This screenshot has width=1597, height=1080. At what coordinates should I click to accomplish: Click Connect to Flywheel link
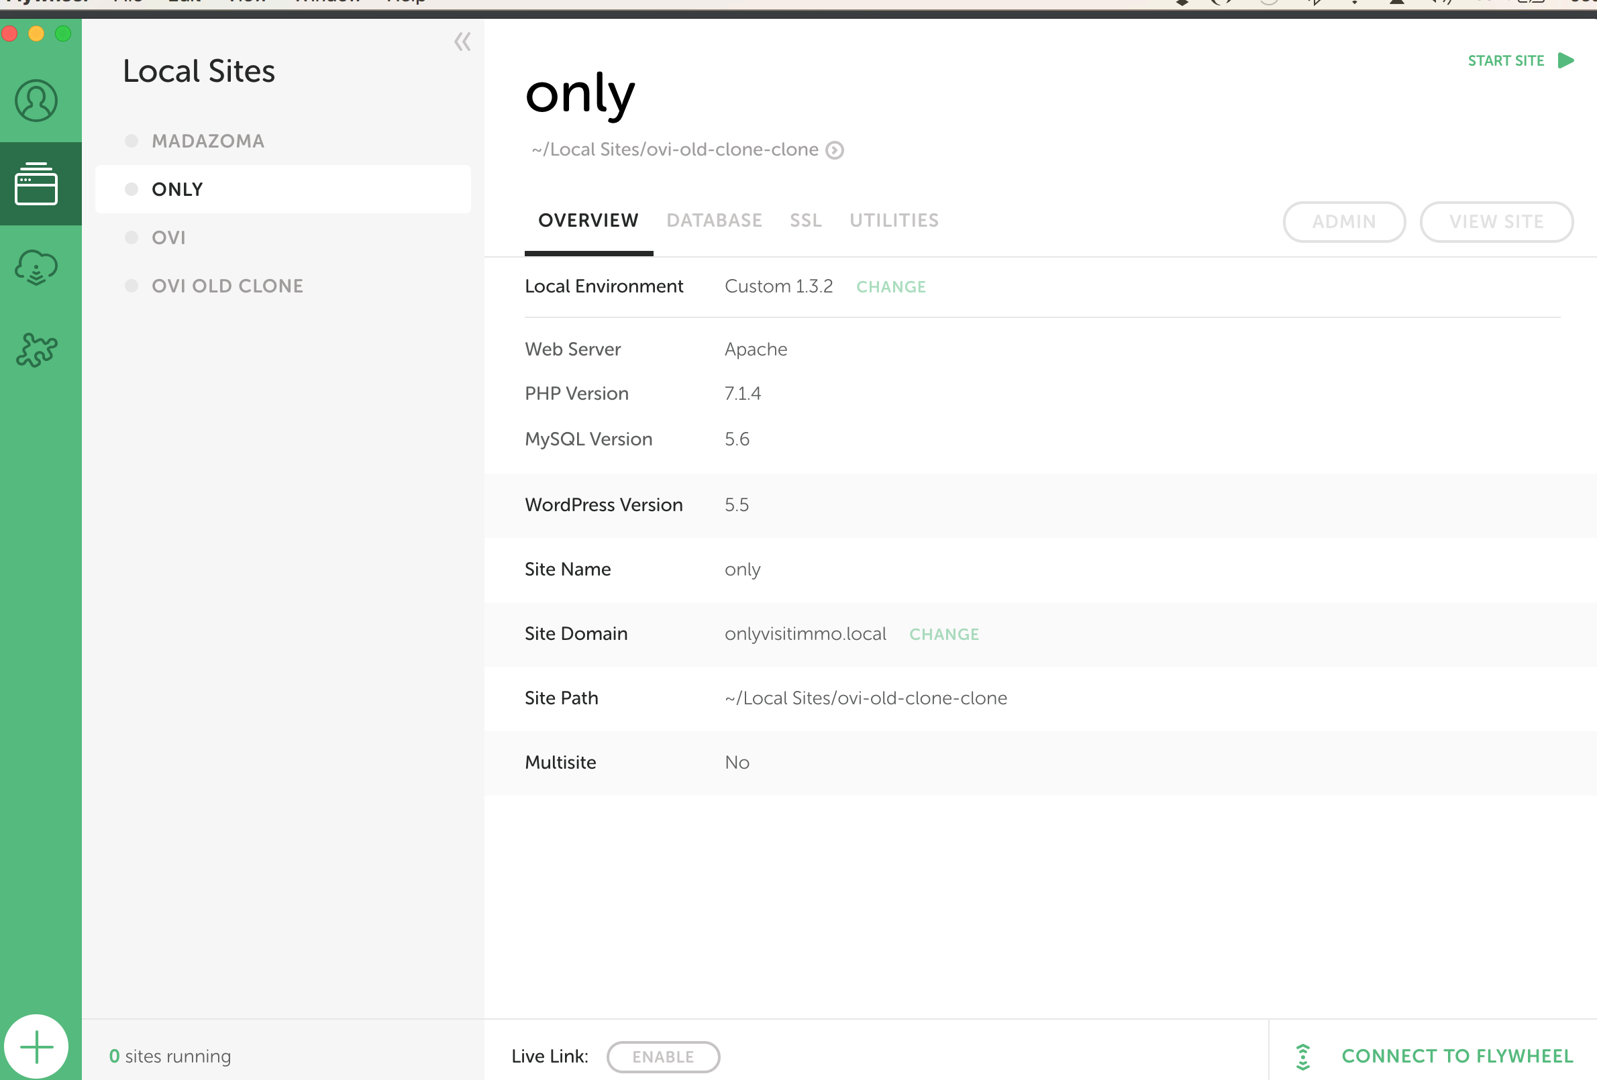(x=1457, y=1056)
